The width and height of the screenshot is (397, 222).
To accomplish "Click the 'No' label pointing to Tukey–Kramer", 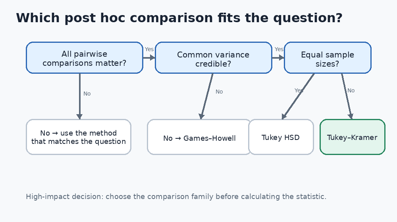I will 351,90.
